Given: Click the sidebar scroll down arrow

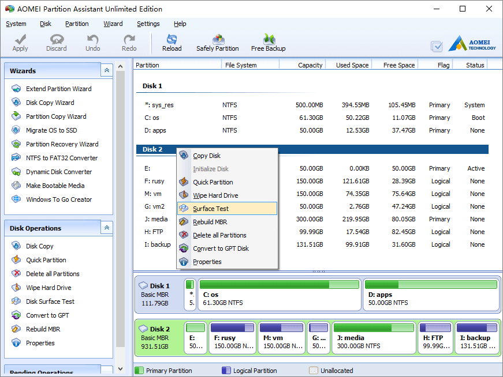Looking at the screenshot, I should pos(120,369).
